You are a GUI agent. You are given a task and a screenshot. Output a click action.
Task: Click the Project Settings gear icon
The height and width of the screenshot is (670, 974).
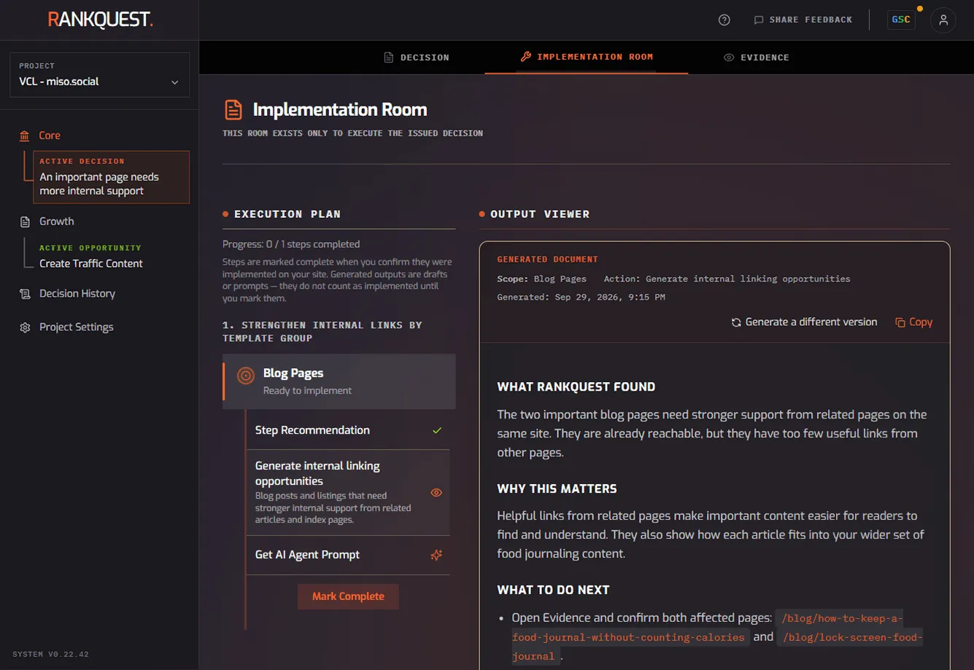tap(25, 327)
